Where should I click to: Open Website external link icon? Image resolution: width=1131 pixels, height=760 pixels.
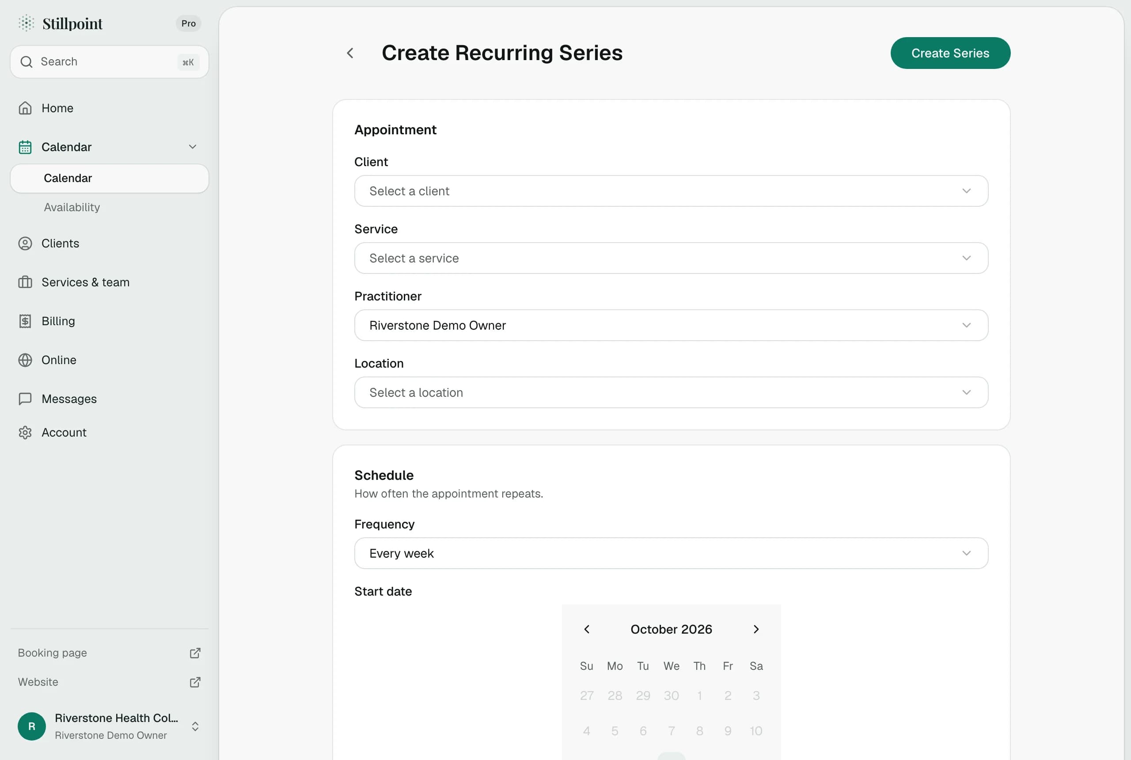[x=195, y=682]
